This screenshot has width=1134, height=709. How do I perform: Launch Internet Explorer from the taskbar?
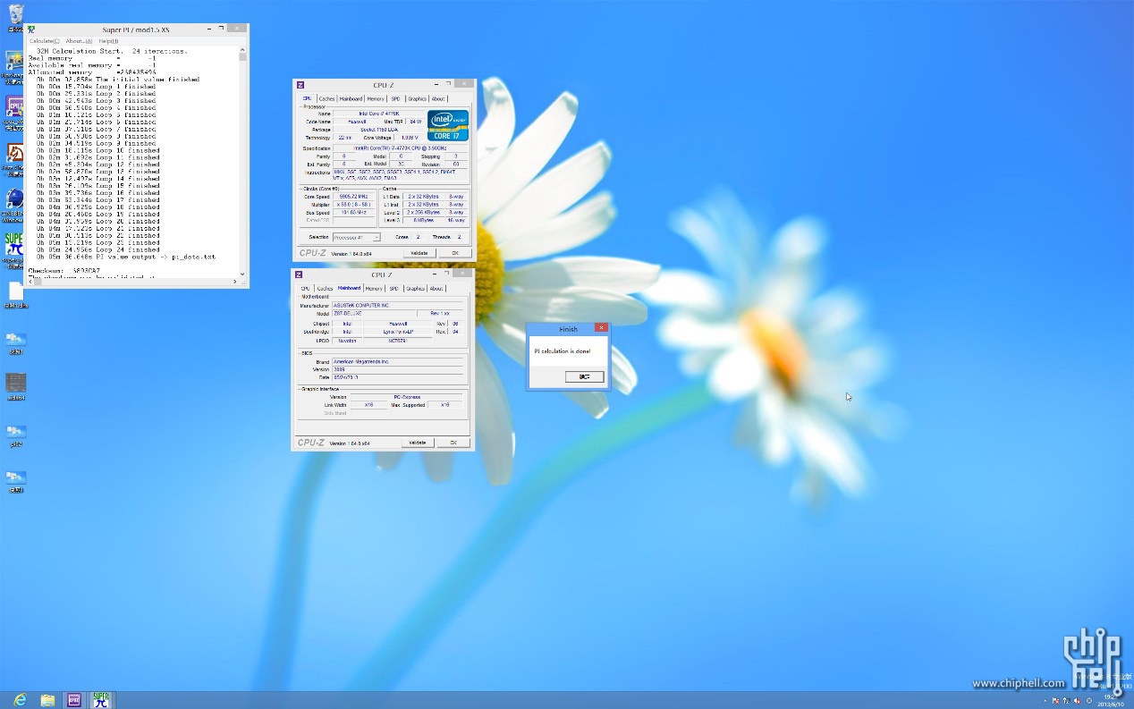click(x=20, y=700)
